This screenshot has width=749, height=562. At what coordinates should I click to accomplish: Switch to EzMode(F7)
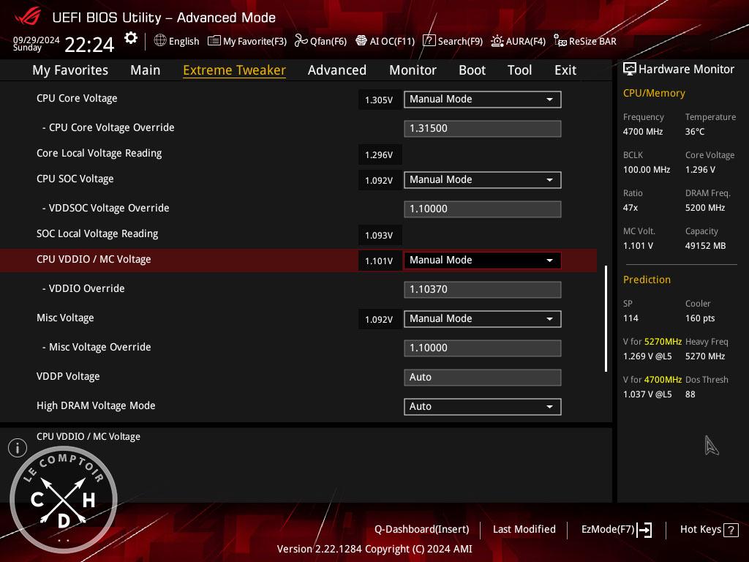pos(616,530)
